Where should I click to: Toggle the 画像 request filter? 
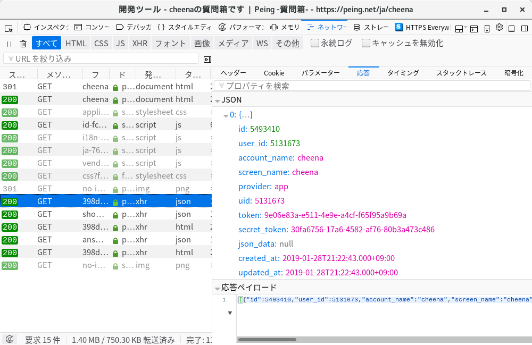202,44
